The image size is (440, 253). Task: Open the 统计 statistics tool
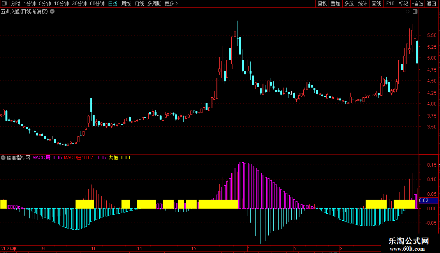tap(363, 4)
